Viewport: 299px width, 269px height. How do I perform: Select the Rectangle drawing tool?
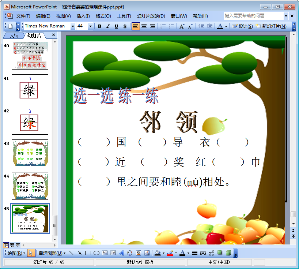[x=88, y=253]
